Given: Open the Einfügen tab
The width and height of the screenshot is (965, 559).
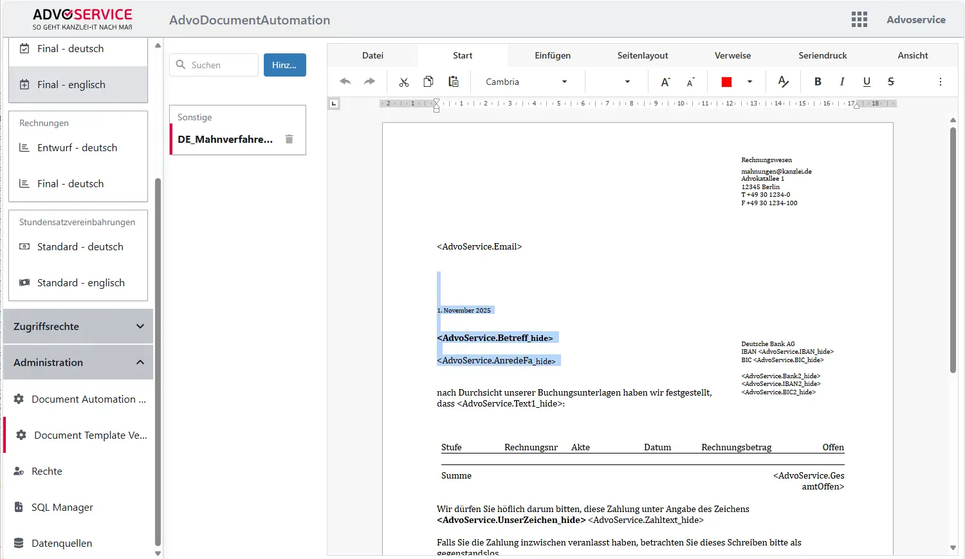Looking at the screenshot, I should click(553, 55).
